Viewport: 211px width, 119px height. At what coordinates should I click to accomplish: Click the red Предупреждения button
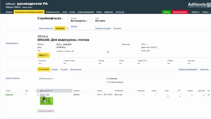[180, 12]
